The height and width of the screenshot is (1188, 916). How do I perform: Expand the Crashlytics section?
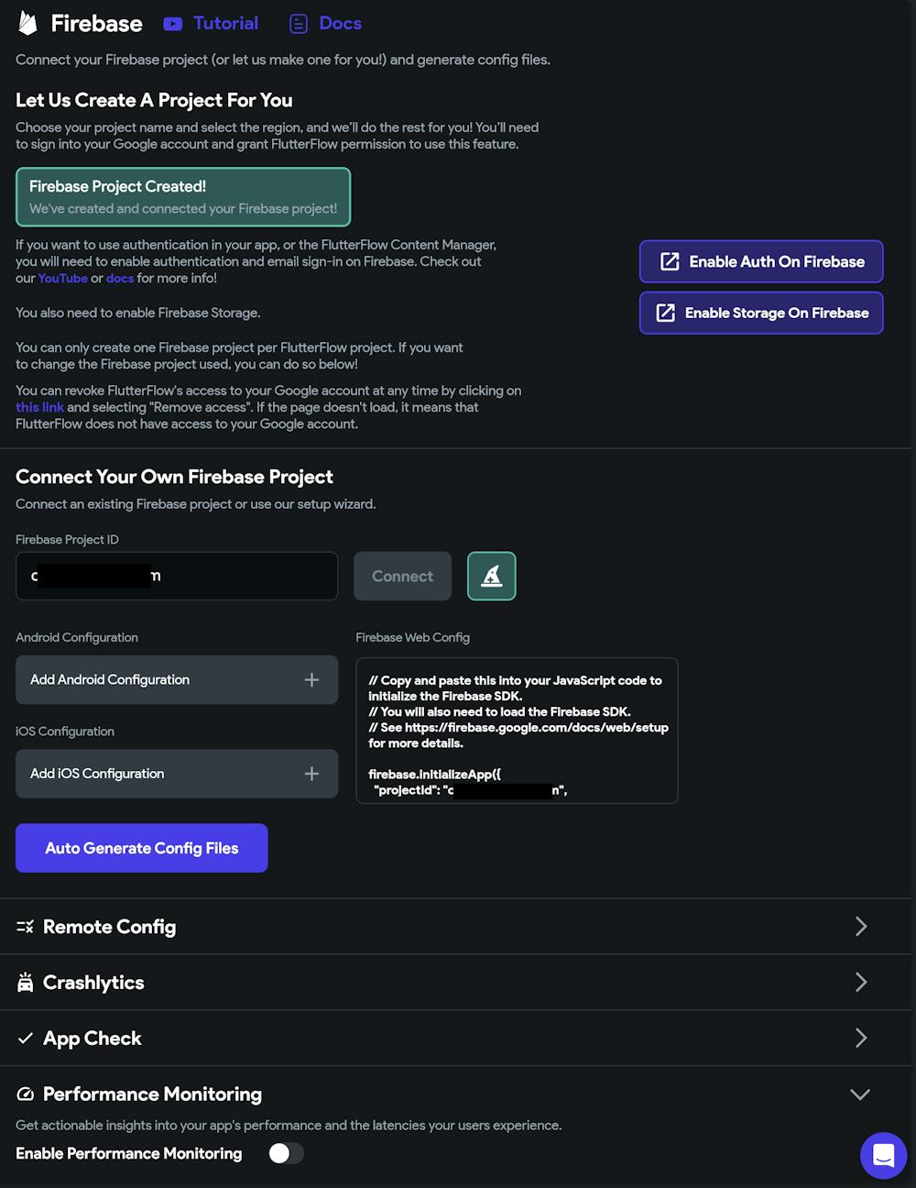tap(860, 983)
